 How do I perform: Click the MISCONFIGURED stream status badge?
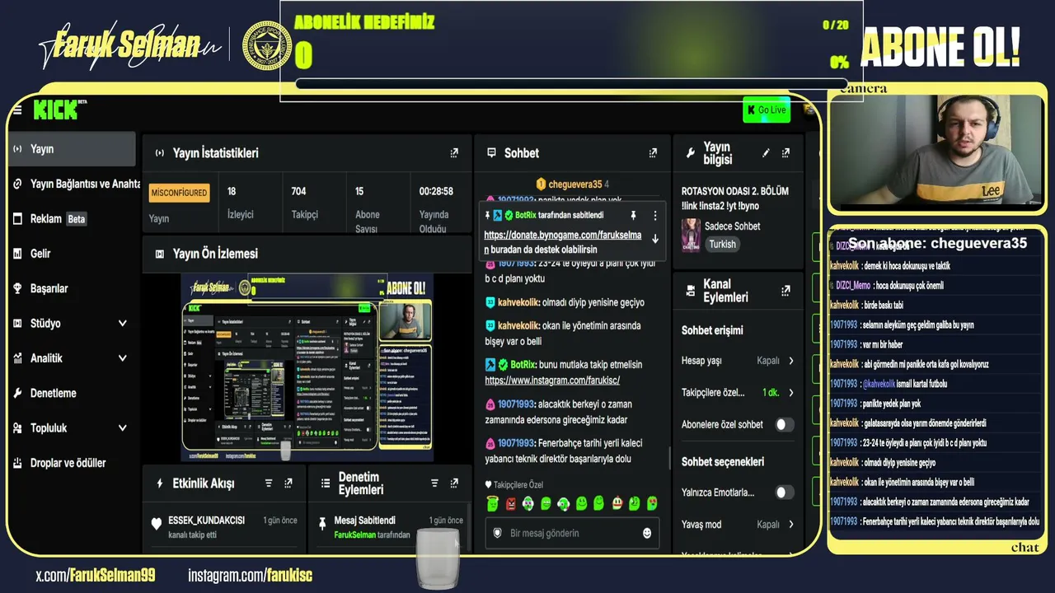[179, 193]
